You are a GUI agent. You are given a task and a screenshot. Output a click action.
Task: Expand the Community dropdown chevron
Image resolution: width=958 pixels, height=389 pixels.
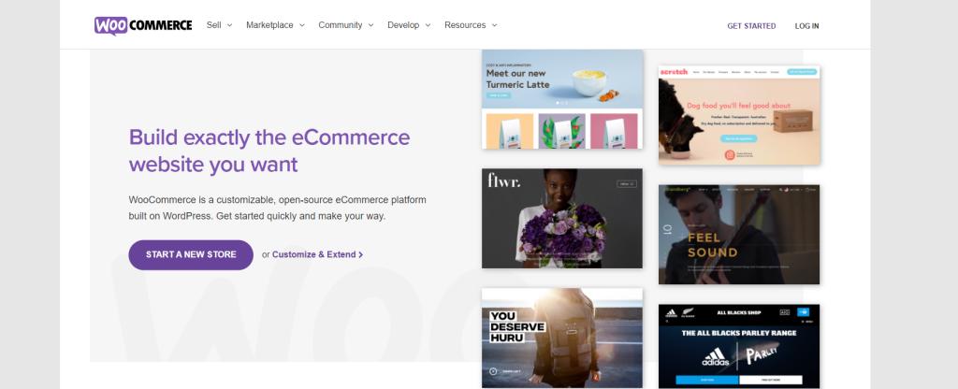coord(370,25)
